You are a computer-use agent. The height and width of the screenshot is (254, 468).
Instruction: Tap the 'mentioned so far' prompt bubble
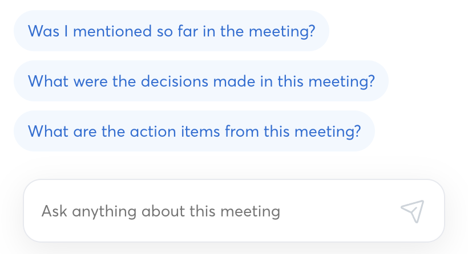click(171, 31)
